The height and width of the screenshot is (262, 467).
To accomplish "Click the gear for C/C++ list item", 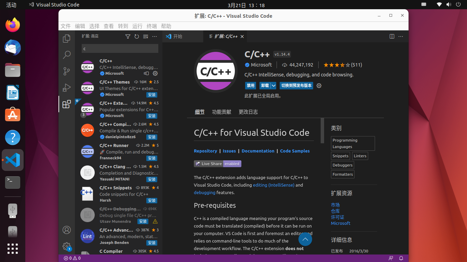I will tap(155, 73).
